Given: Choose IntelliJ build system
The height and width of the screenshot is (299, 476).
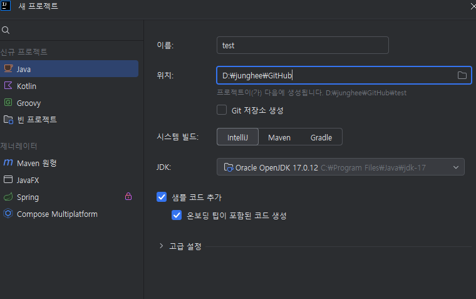Looking at the screenshot, I should coord(238,137).
